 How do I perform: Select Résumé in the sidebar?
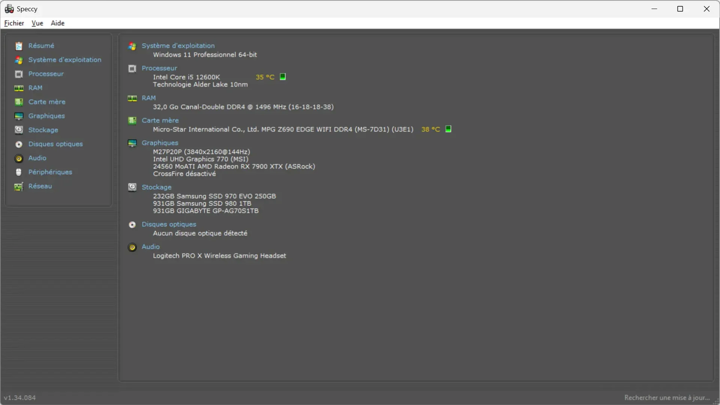[x=41, y=46]
